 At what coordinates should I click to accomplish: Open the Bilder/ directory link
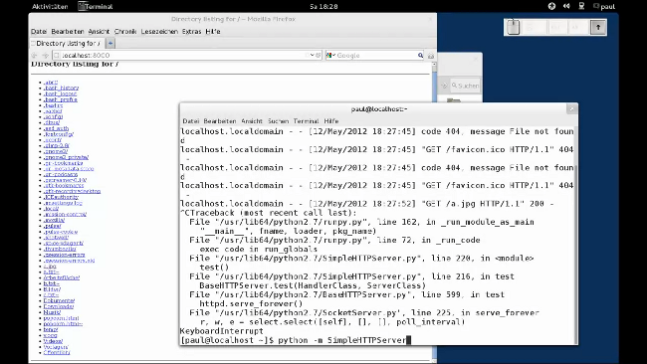52,289
